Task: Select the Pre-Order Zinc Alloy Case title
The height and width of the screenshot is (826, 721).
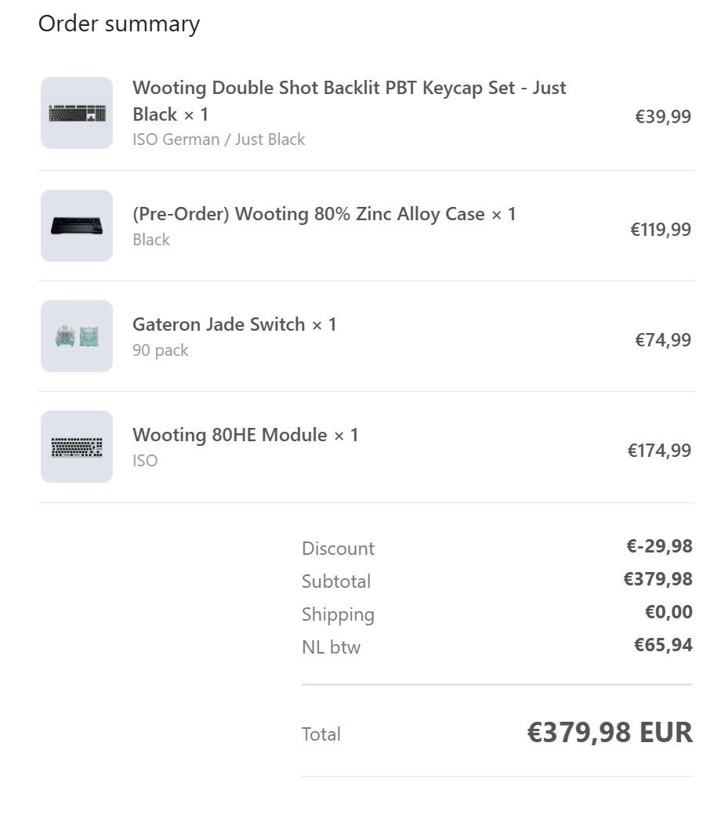Action: [324, 214]
